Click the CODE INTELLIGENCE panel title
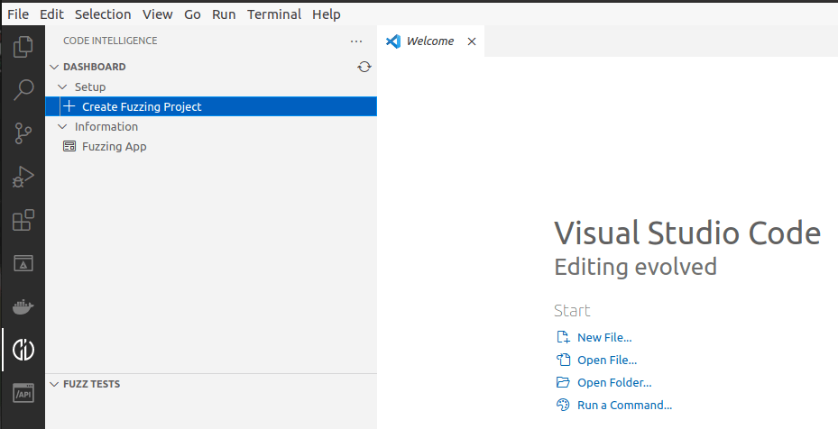 point(110,41)
